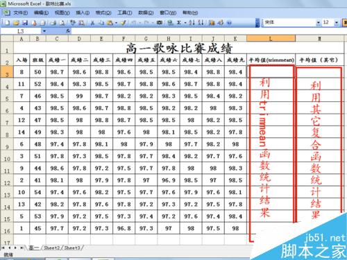Click the font size box showing 12
Screen dimensions: 347x260
pyautogui.click(x=328, y=22)
